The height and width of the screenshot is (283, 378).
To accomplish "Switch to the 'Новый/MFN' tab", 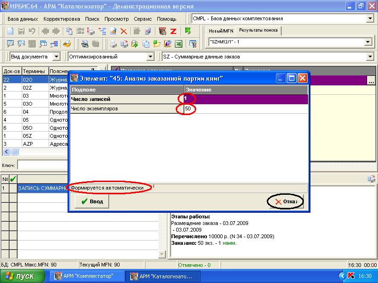I will 221,31.
